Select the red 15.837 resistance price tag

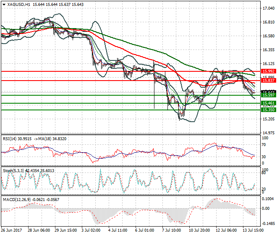click(268, 81)
